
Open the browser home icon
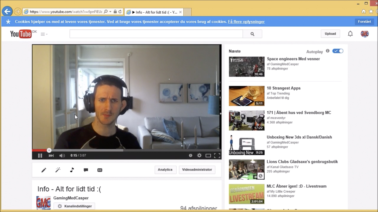pos(364,11)
